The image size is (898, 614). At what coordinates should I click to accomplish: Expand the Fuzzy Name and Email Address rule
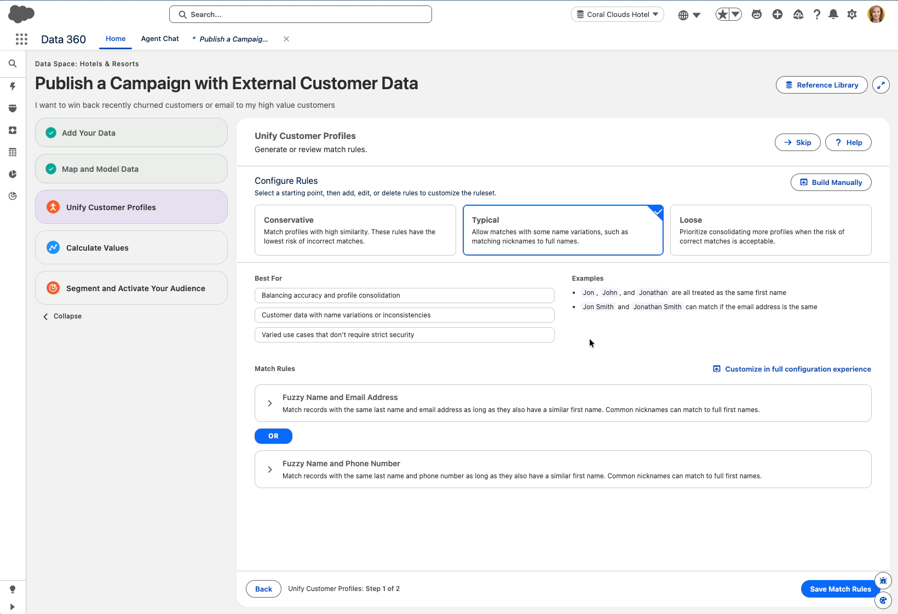point(270,403)
